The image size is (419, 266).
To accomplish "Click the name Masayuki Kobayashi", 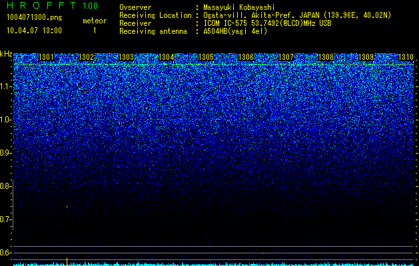I will [x=239, y=7].
